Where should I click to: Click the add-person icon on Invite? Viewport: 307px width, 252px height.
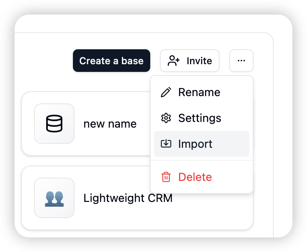(x=173, y=61)
